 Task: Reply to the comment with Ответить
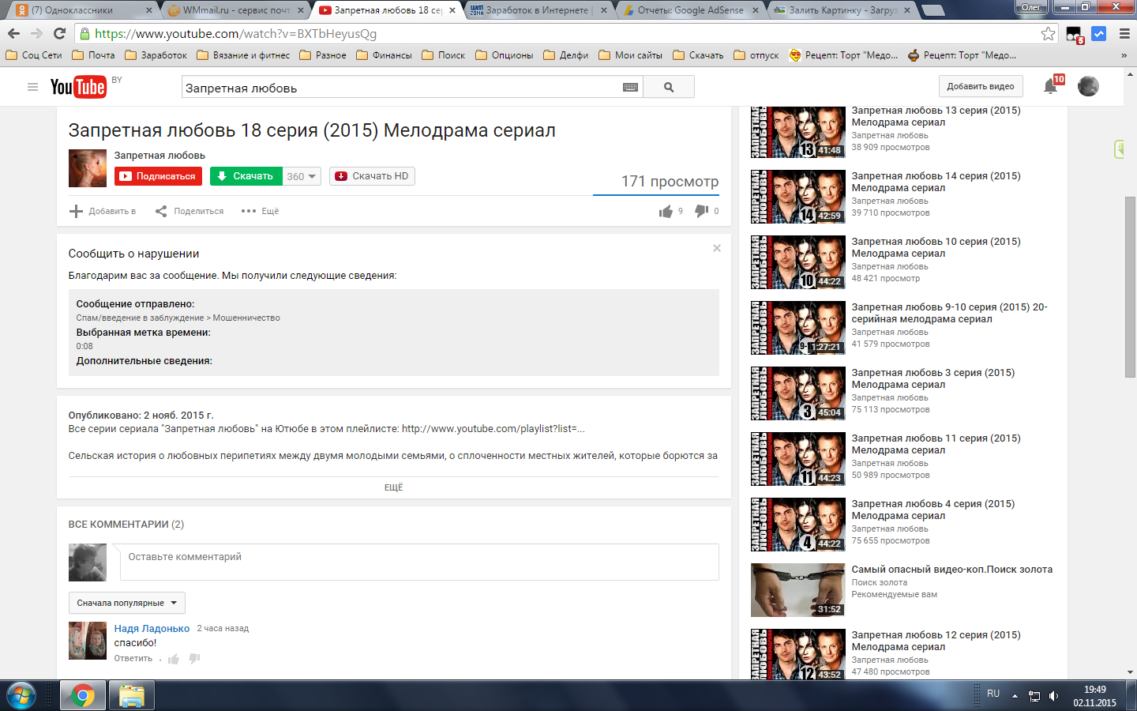133,658
